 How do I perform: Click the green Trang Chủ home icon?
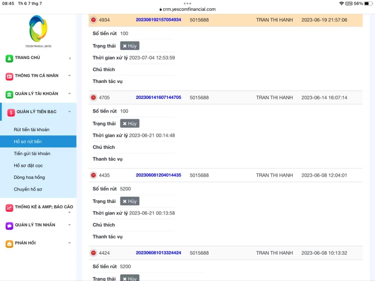pos(9,59)
